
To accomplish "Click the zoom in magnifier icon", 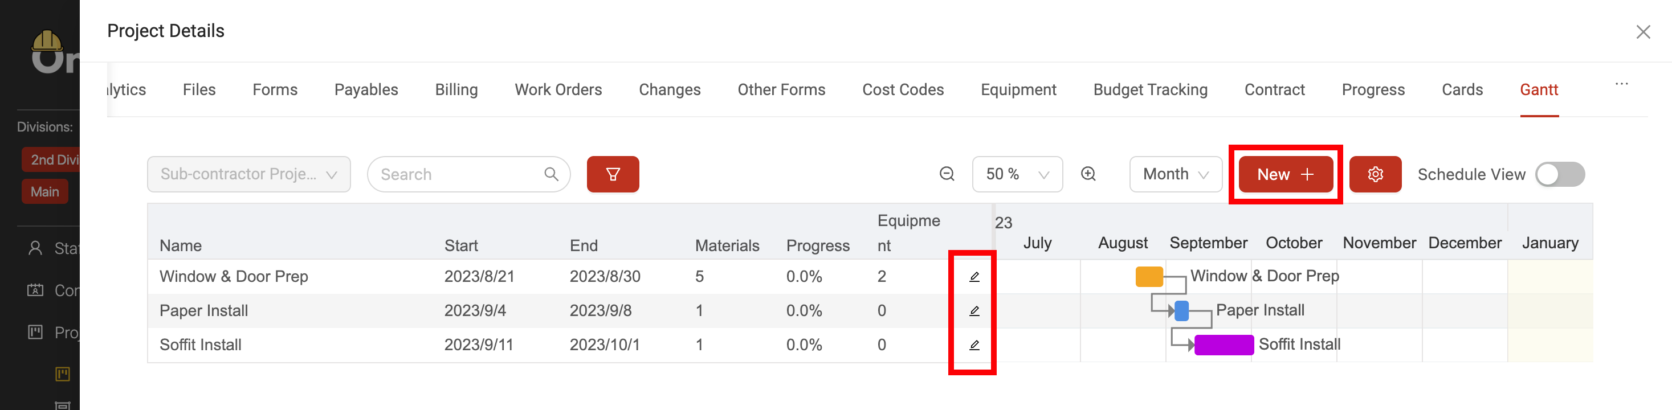I will pyautogui.click(x=1088, y=174).
